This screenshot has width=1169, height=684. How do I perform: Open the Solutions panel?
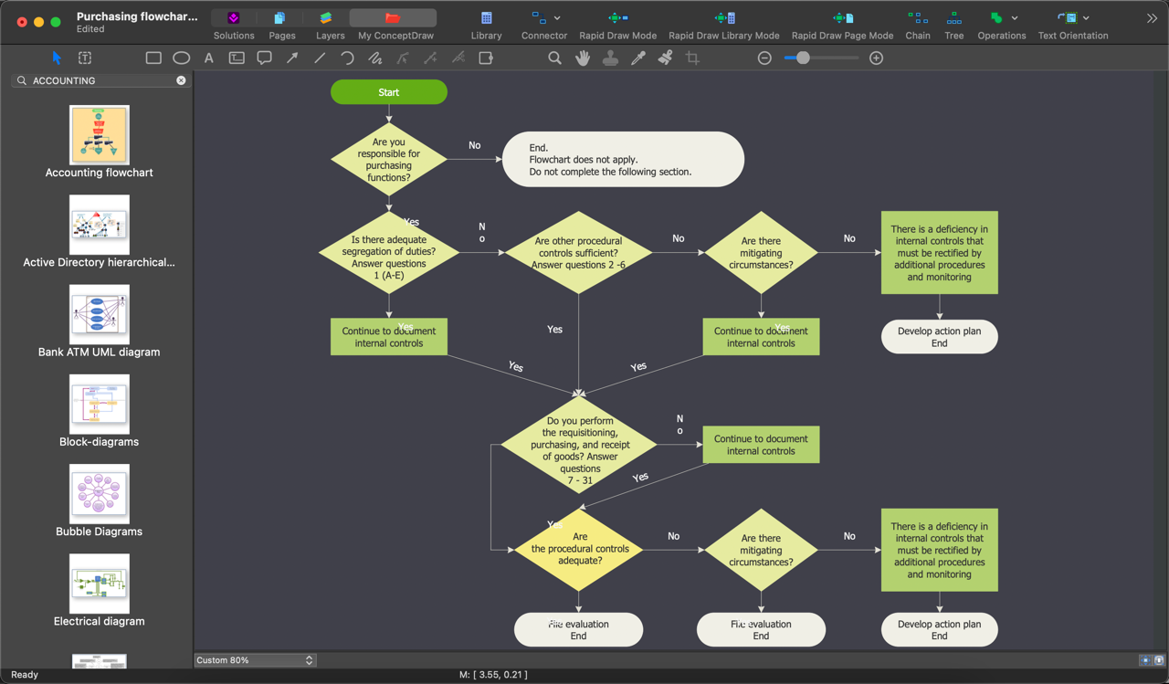pos(234,24)
